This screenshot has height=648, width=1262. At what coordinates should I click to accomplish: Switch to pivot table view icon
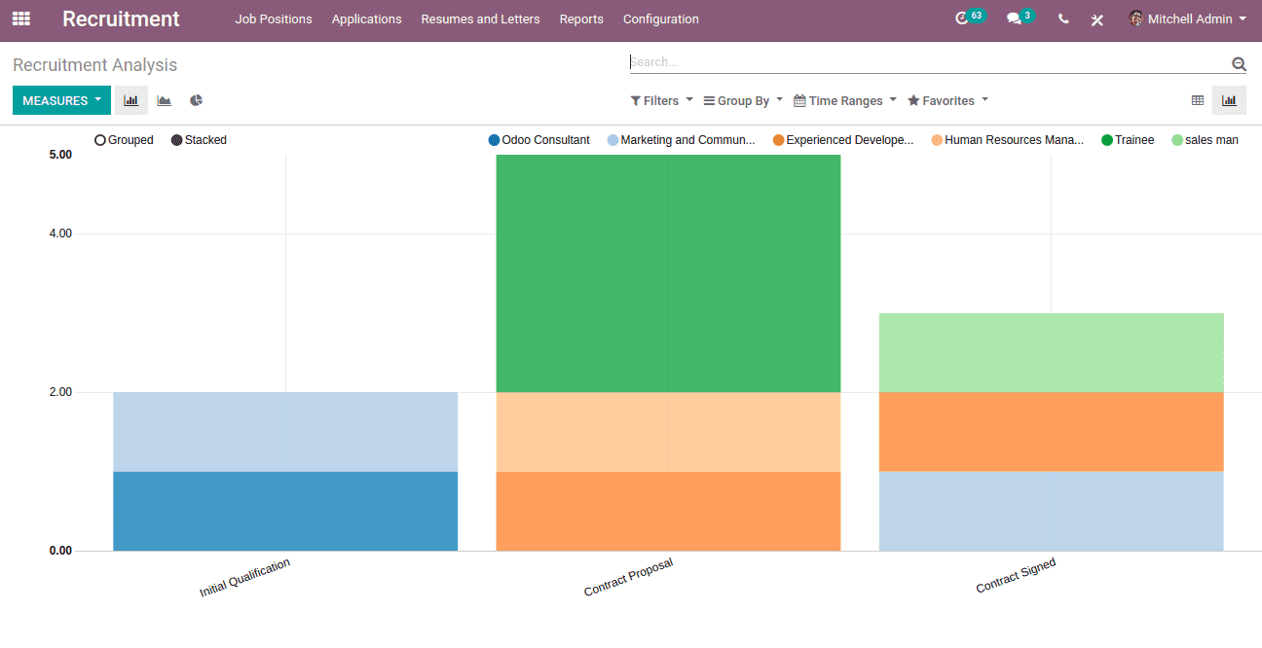1198,100
